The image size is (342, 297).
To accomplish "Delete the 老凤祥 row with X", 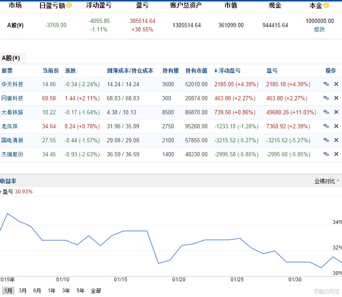I will 336,126.
